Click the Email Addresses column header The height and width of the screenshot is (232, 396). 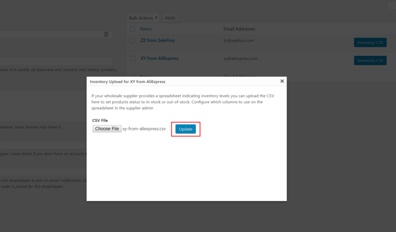tap(239, 29)
